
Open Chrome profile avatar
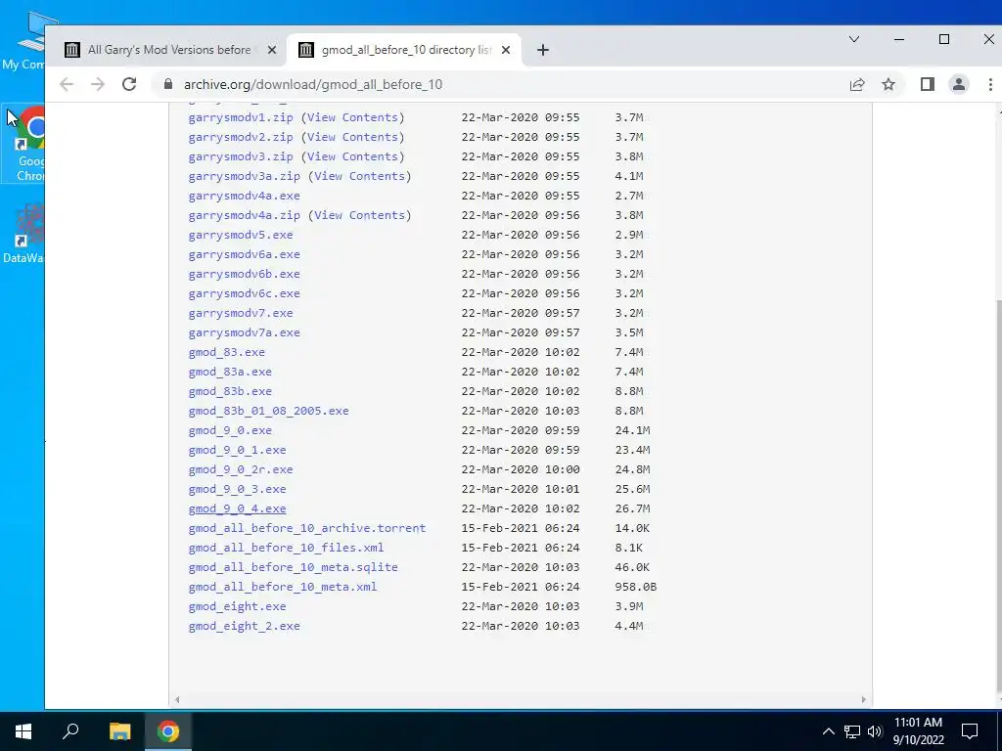point(959,84)
